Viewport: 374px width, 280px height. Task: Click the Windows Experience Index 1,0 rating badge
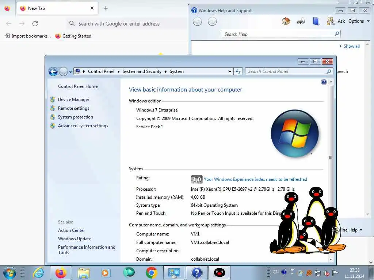click(x=197, y=179)
